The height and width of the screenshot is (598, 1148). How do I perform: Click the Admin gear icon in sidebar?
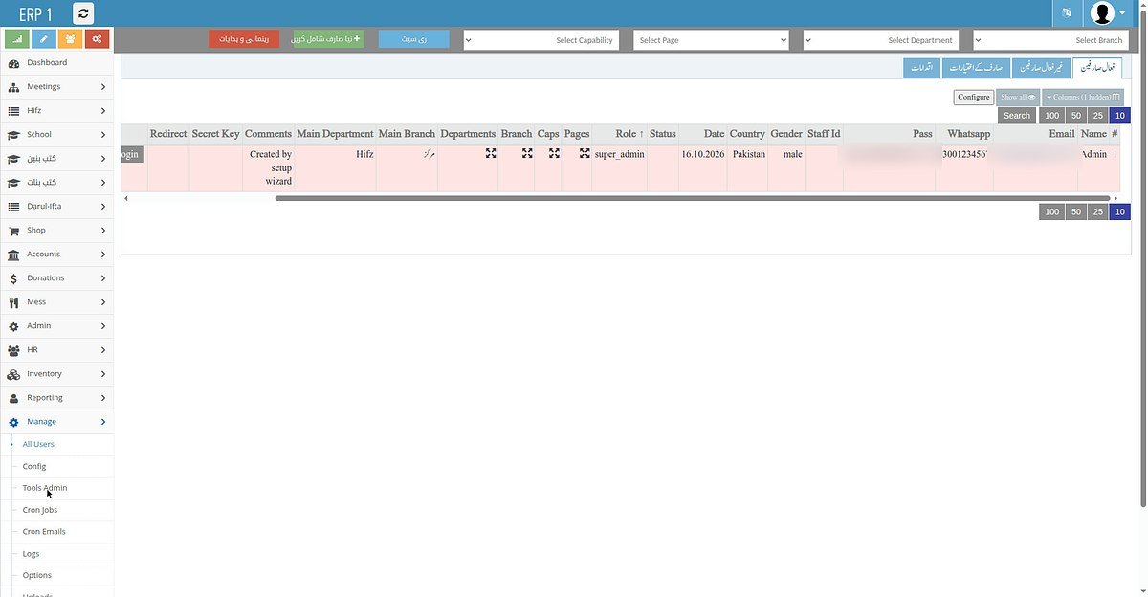(13, 326)
